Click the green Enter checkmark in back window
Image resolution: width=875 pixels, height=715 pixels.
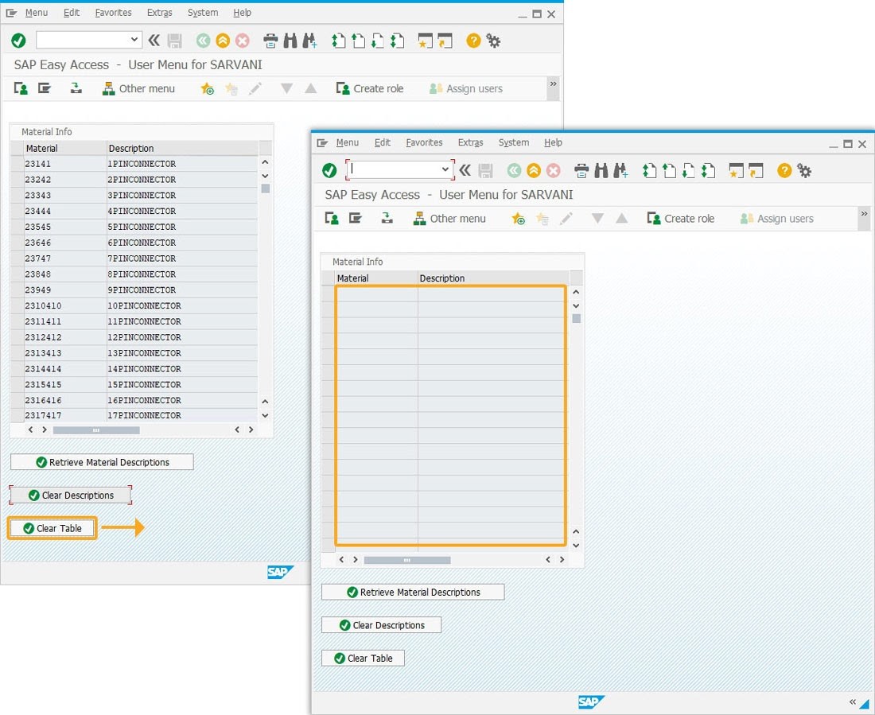point(18,41)
